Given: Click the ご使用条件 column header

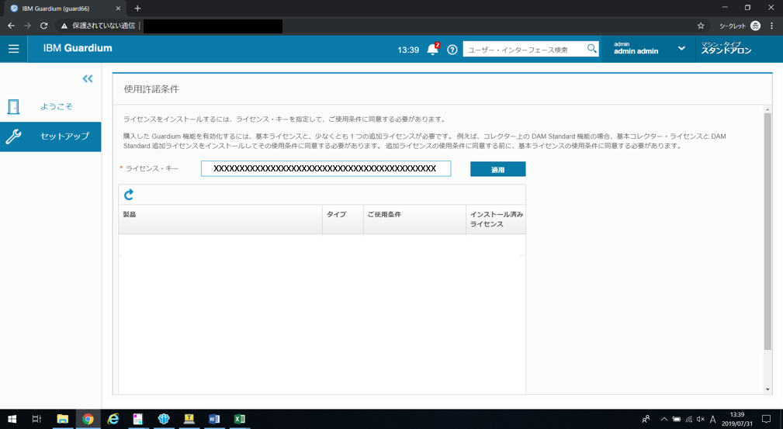Looking at the screenshot, I should tap(414, 220).
